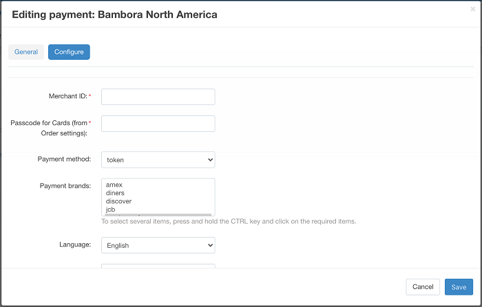Screen dimensions: 482x307
Task: Click the Merchant ID label
Action: (x=68, y=97)
